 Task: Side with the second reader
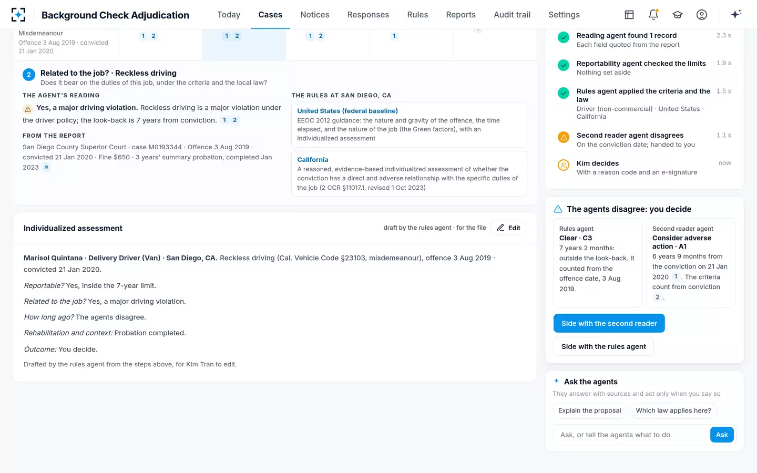pos(609,323)
